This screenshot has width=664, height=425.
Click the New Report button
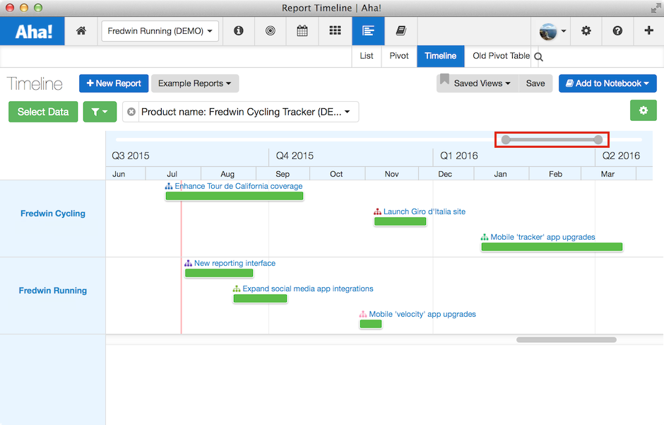pos(113,83)
